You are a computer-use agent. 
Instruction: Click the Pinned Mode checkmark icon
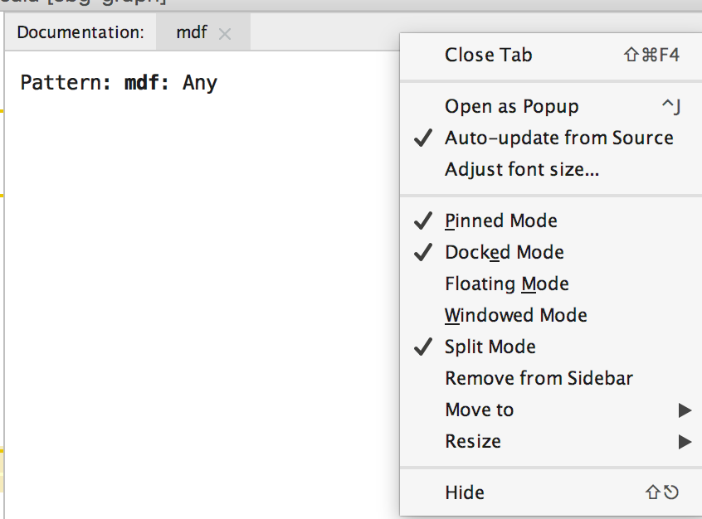[x=423, y=221]
